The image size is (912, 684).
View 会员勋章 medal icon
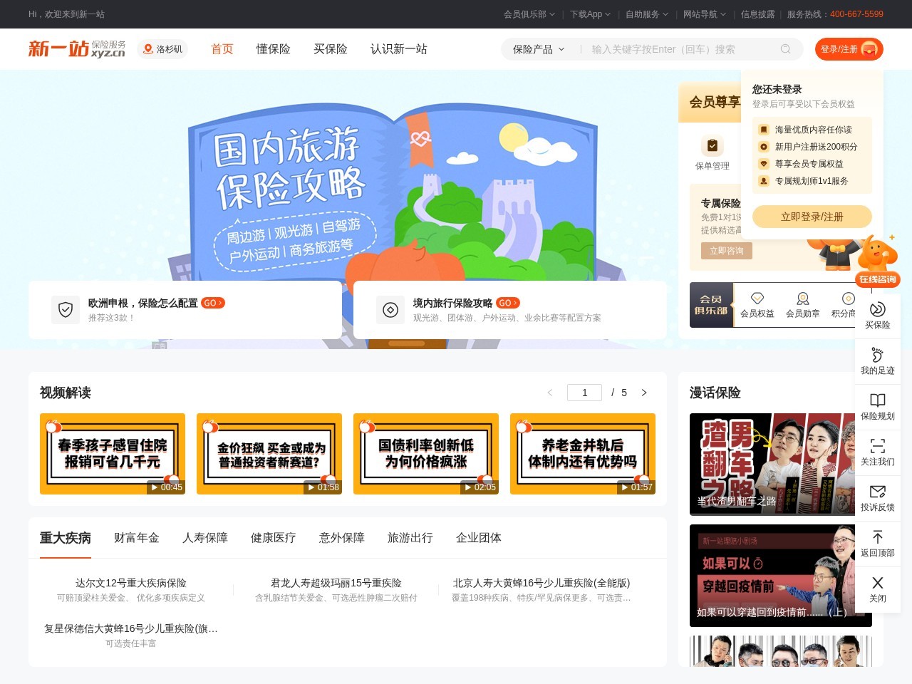[803, 304]
